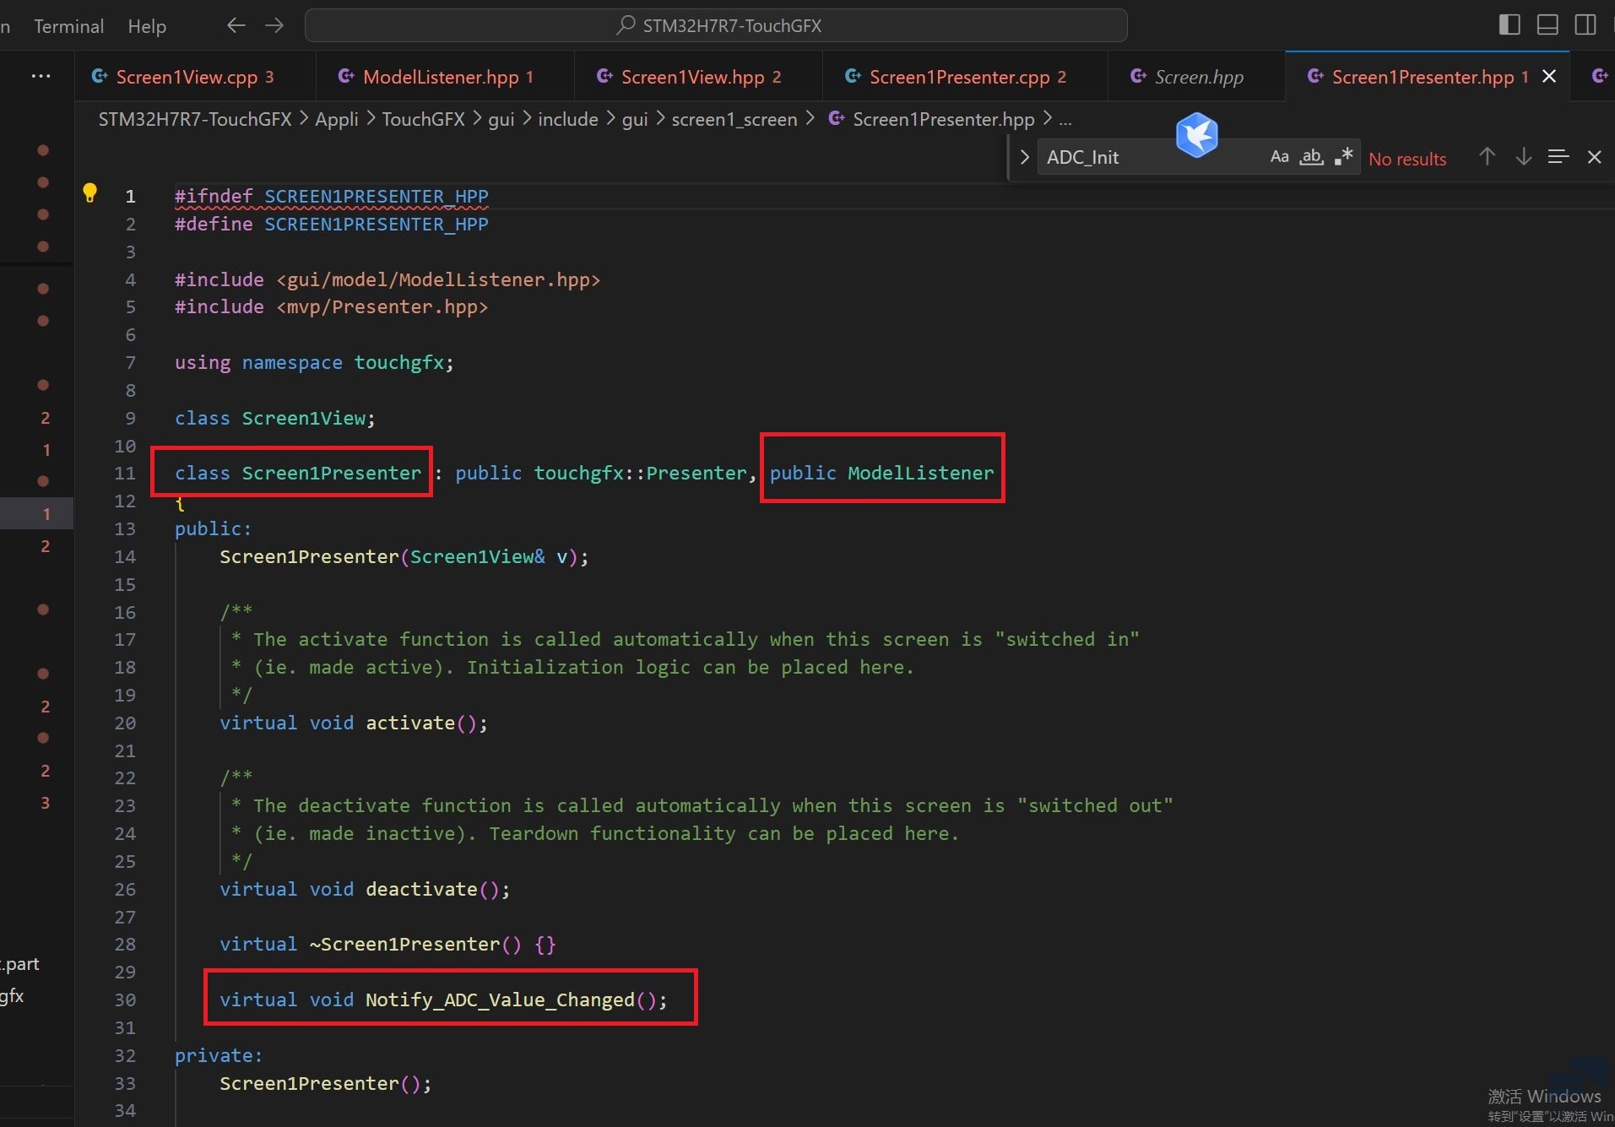Navigate back with left arrow
The width and height of the screenshot is (1615, 1127).
coord(236,25)
